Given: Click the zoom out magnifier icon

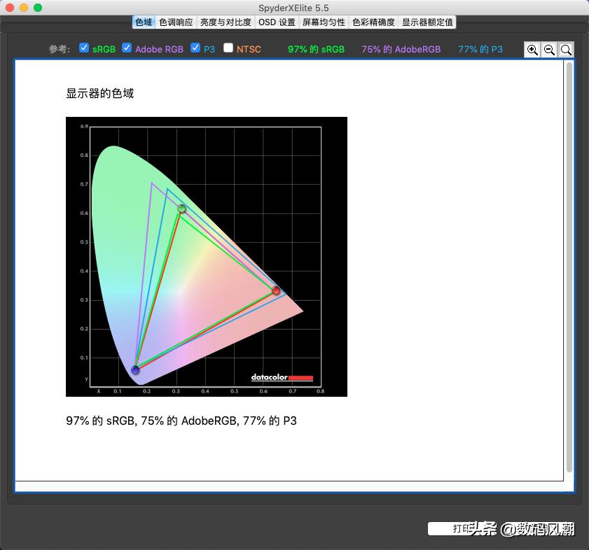Looking at the screenshot, I should click(549, 50).
